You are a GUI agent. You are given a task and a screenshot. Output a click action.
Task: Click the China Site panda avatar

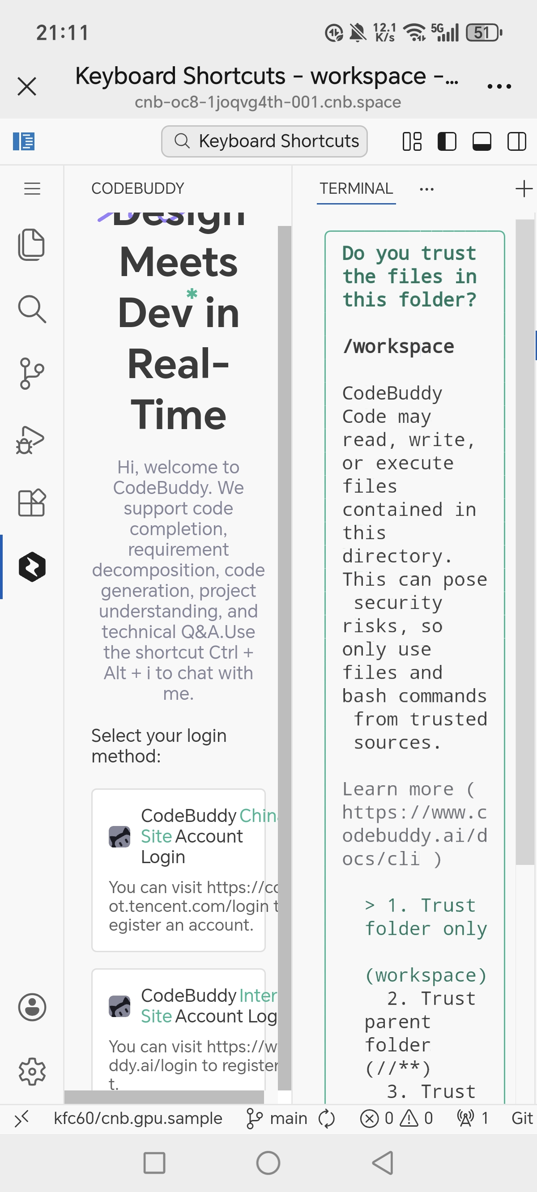(119, 837)
